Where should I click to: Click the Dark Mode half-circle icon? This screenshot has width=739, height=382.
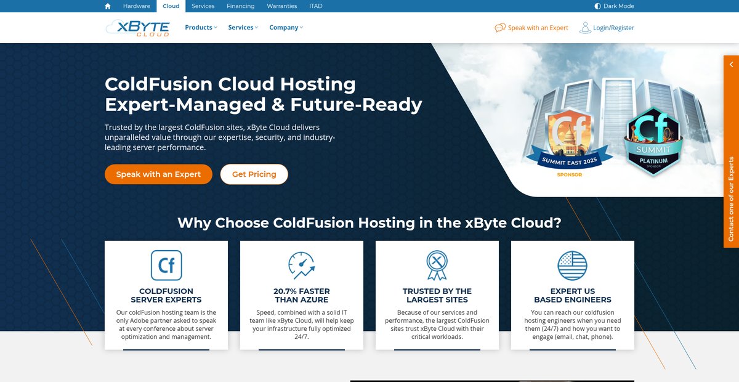(x=597, y=6)
